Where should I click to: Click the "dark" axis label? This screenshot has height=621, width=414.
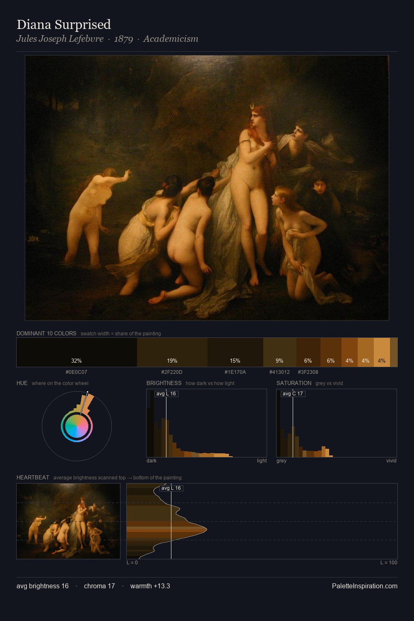[152, 461]
